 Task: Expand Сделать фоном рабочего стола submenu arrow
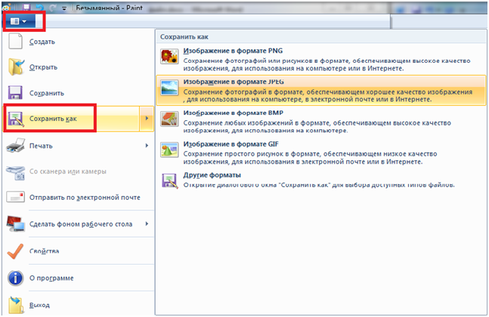pyautogui.click(x=145, y=224)
